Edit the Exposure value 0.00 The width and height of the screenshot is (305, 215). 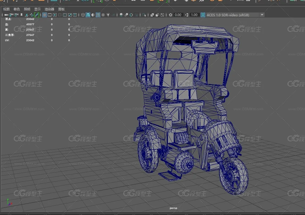pos(178,15)
